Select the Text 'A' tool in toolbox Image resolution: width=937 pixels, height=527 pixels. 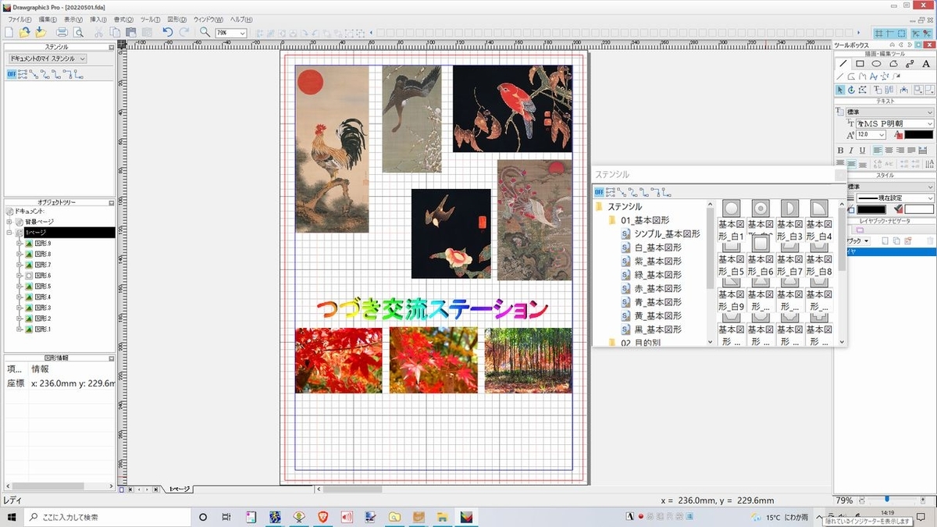click(926, 64)
